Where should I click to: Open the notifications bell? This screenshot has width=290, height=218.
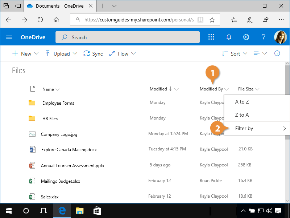[x=229, y=37]
